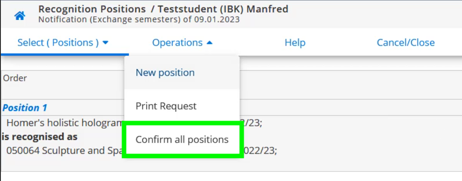Click the Order column header
The width and height of the screenshot is (462, 181).
pyautogui.click(x=15, y=78)
